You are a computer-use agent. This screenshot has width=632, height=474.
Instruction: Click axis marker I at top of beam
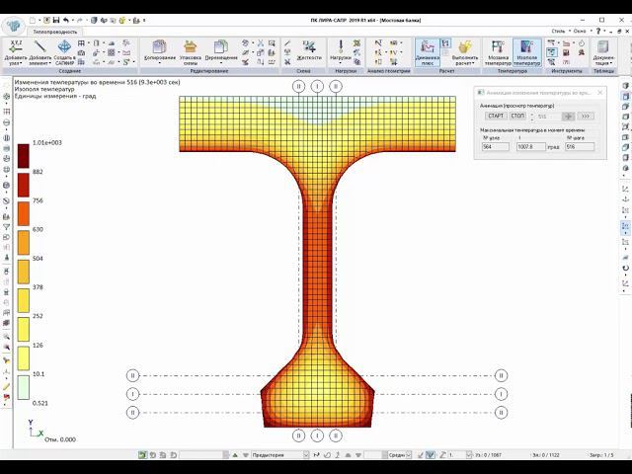(317, 86)
